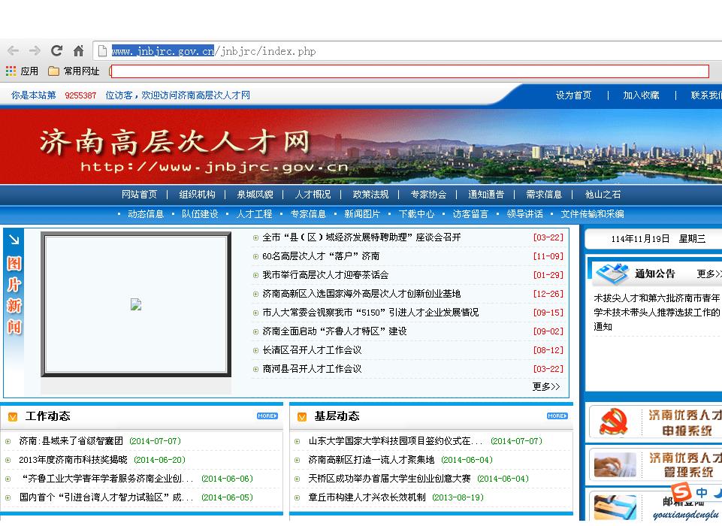Screen dimensions: 722x526
Task: Click the 加入收藏 link
Action: coord(641,95)
